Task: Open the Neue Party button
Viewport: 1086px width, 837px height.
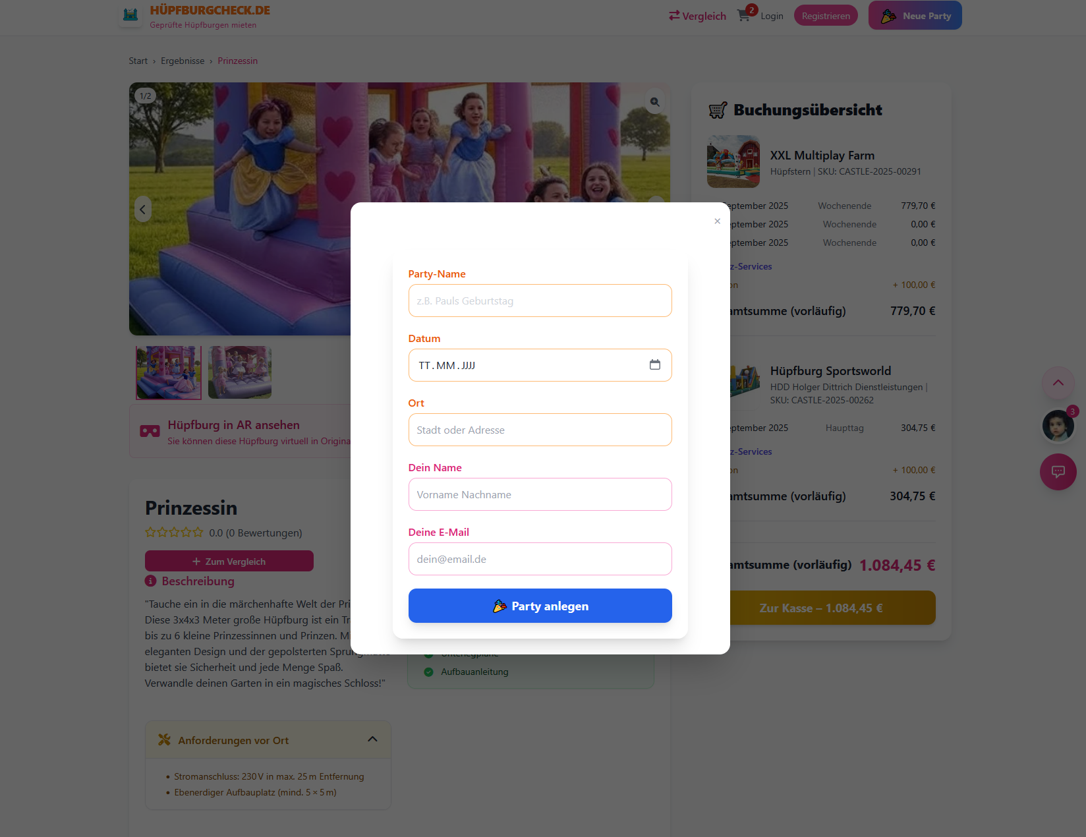Action: (915, 15)
